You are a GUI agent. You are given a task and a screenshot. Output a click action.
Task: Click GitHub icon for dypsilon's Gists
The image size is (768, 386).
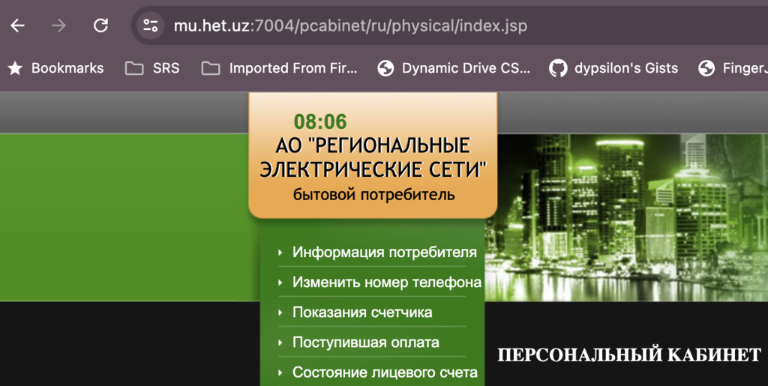tap(557, 68)
